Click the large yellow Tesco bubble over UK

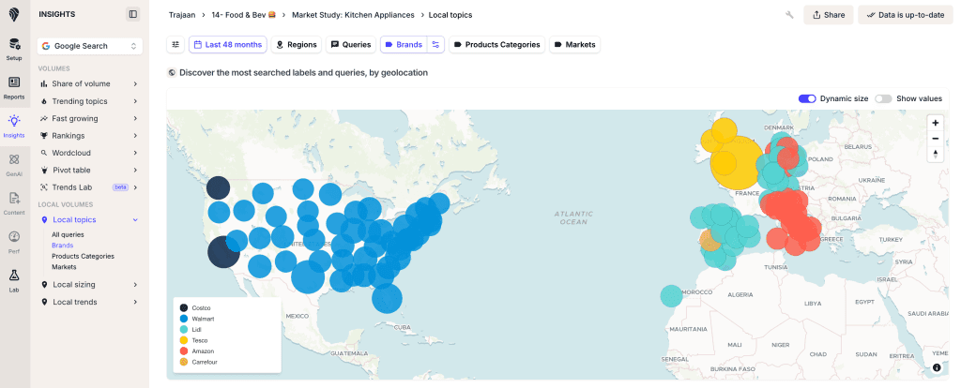point(738,163)
